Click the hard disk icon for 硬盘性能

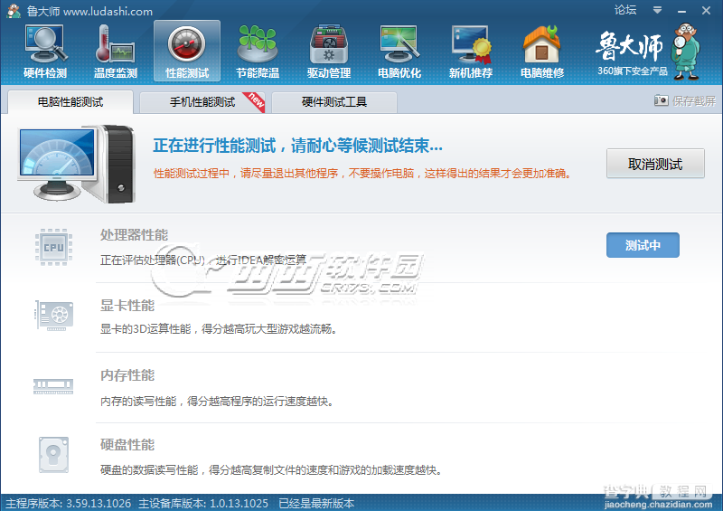(x=53, y=455)
